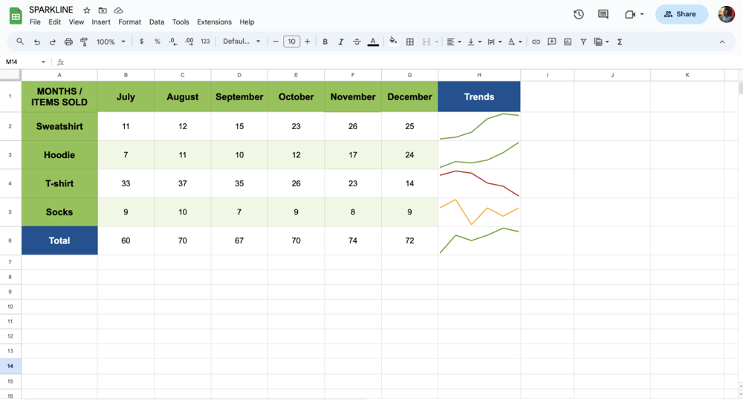Open the Extensions menu

[214, 22]
